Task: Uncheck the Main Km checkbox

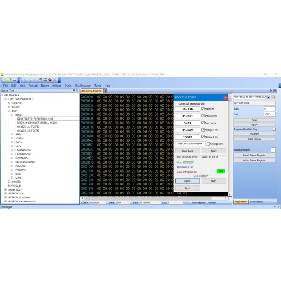Action: point(203,109)
